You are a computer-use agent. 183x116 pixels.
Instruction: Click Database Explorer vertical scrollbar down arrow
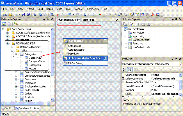[x=52, y=100]
